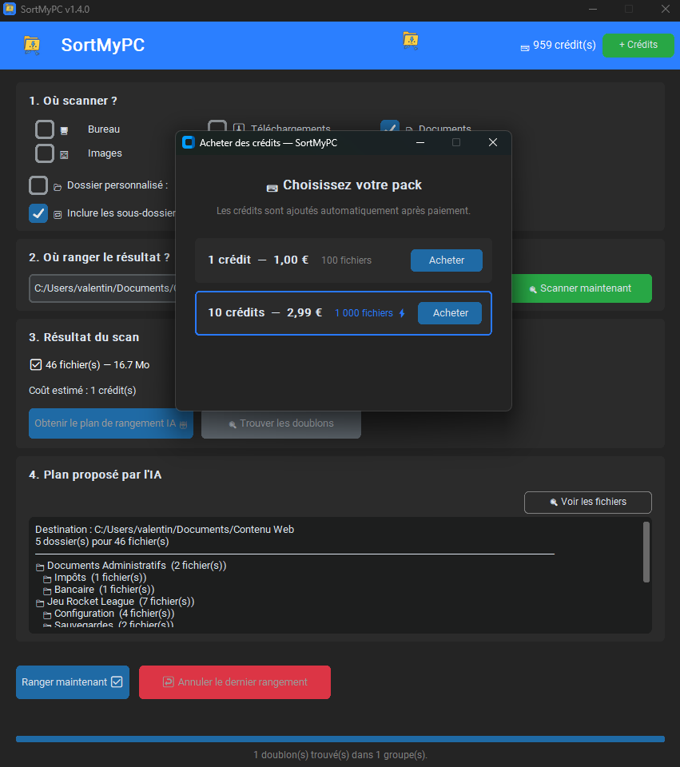Buy the 1 crédit pack with Acheter

[x=446, y=260]
